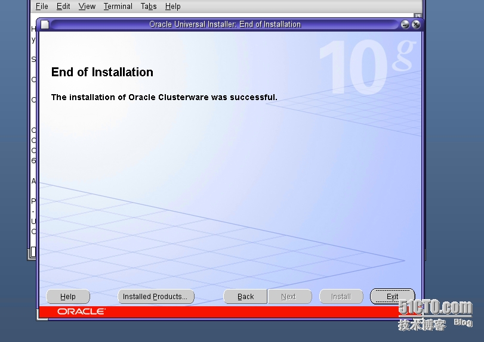Open the terminal File menu
The width and height of the screenshot is (484, 342).
tap(42, 6)
